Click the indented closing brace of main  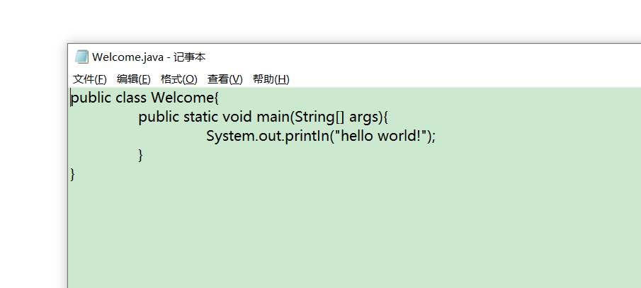pyautogui.click(x=141, y=155)
